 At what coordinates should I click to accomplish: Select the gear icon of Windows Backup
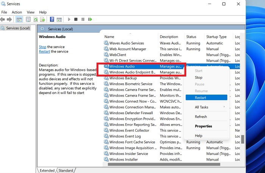106,78
